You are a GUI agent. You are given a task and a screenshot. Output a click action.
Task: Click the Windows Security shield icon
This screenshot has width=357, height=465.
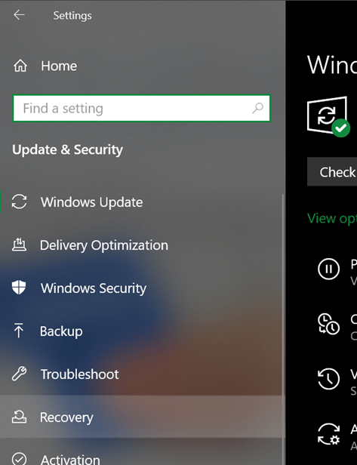point(19,288)
